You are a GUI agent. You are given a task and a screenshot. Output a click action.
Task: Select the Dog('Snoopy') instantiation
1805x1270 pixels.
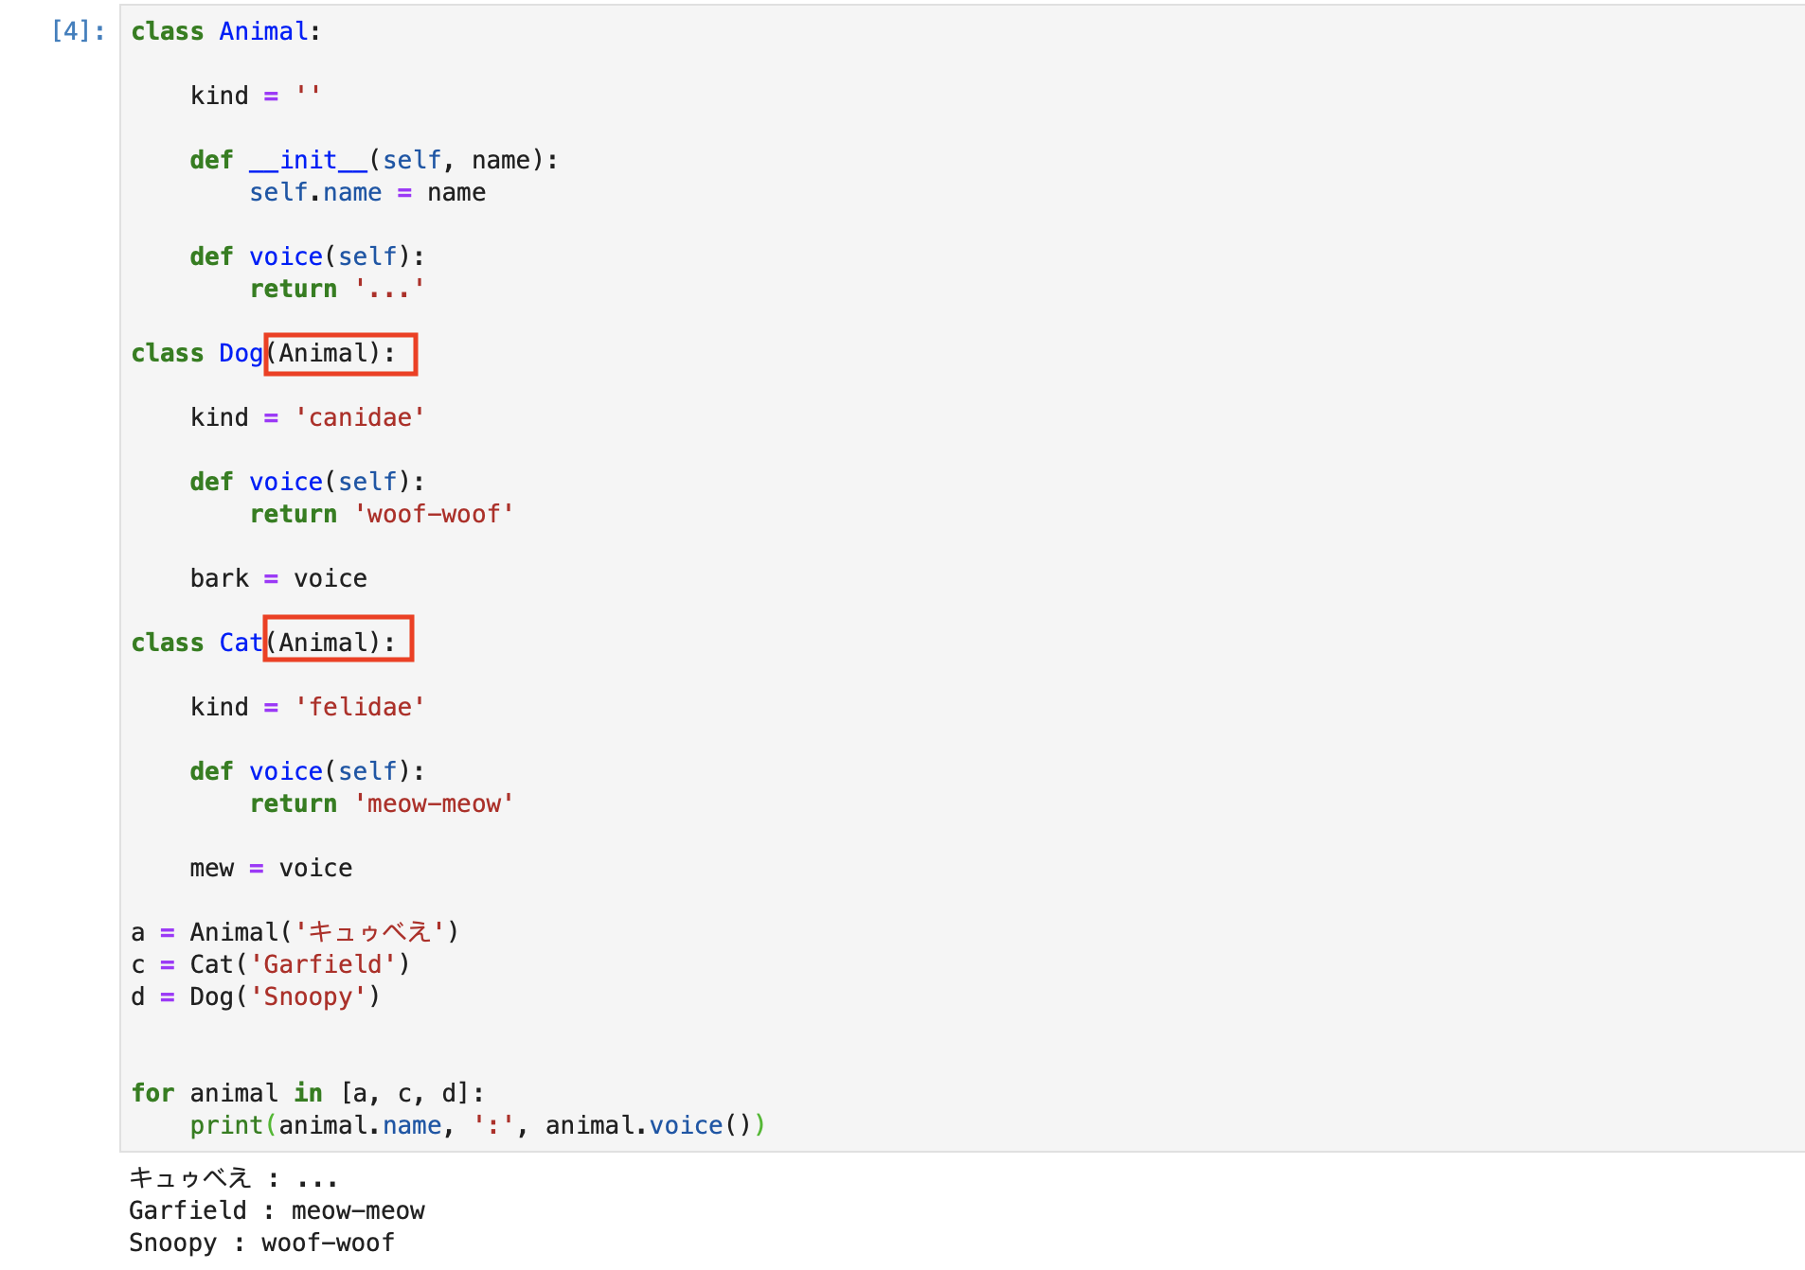[x=283, y=996]
